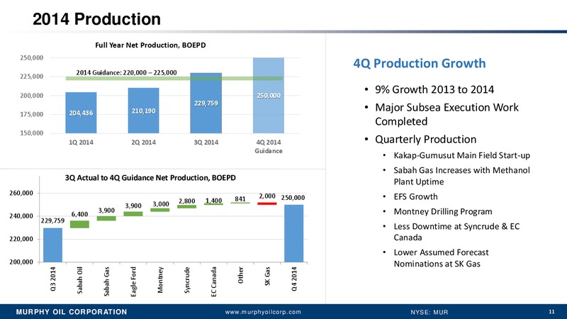
Task: Click the '9% Growth 2013 to 2014' bullet
Action: pyautogui.click(x=434, y=89)
